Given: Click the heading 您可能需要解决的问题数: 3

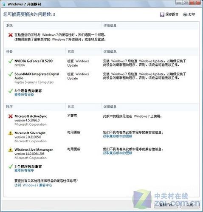Looking at the screenshot, I should (29, 14).
